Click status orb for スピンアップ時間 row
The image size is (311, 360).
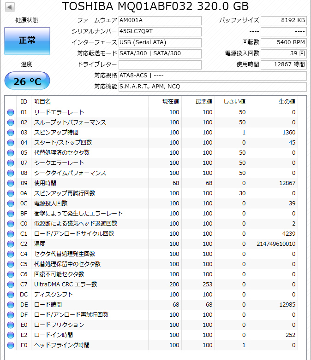(11, 133)
